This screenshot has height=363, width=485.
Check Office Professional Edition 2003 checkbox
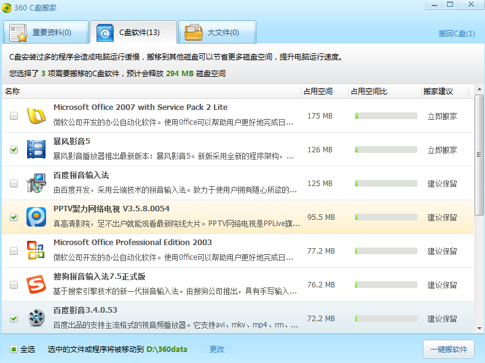(x=14, y=251)
